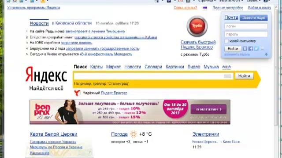Click the 11:29 train departure time
The height and width of the screenshot is (158, 282).
pyautogui.click(x=197, y=147)
